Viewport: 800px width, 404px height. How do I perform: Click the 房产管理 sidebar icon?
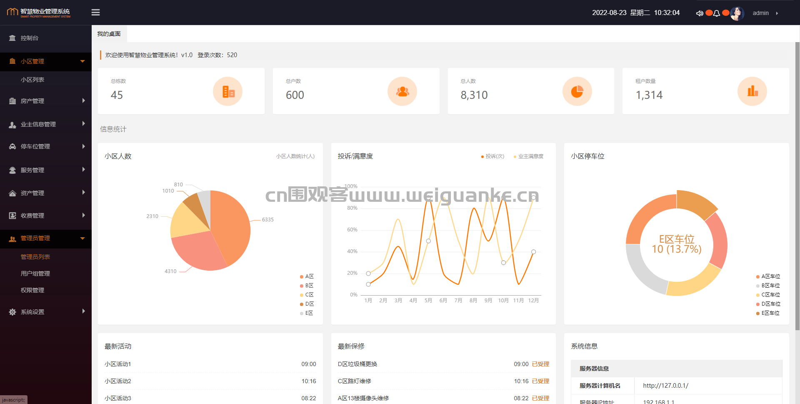pos(12,101)
